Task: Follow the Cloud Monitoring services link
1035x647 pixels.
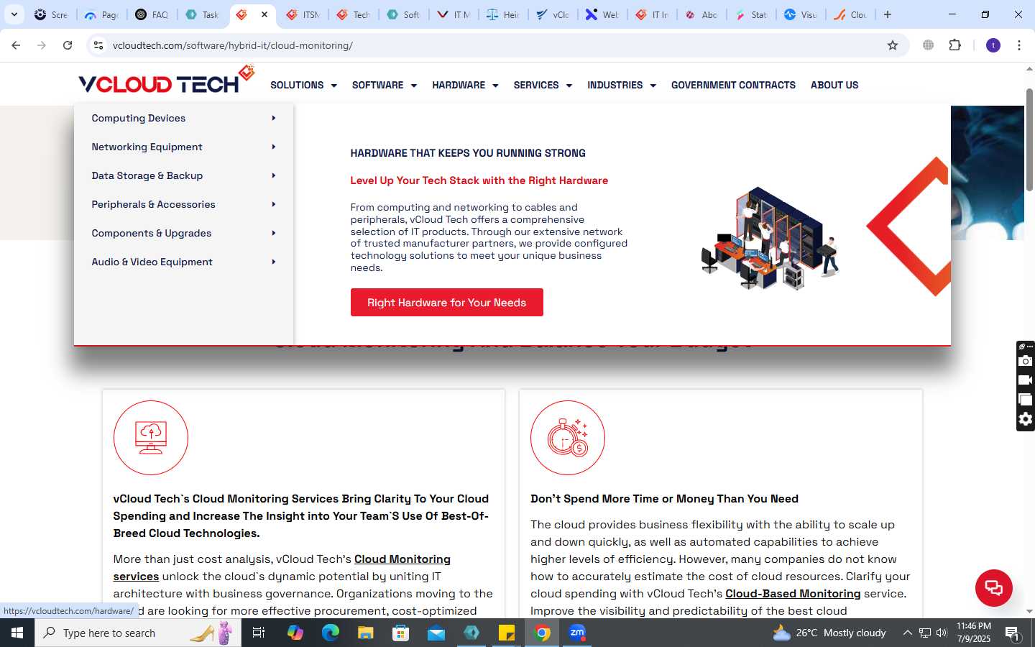Action: [x=282, y=568]
